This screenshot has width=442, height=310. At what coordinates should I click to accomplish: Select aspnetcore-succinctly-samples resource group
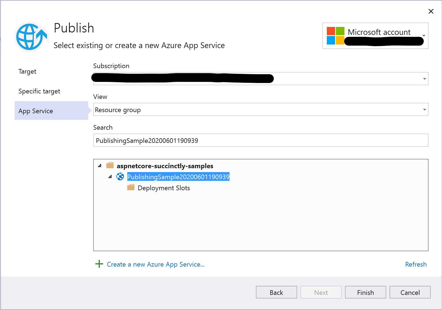click(x=165, y=166)
